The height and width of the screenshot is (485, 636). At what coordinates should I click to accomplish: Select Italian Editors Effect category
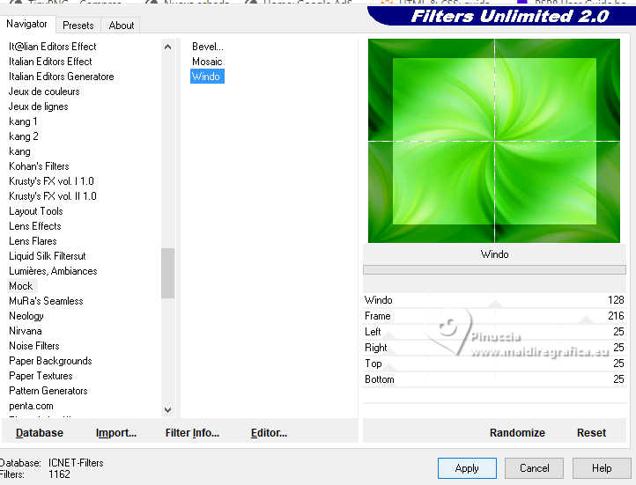click(50, 62)
